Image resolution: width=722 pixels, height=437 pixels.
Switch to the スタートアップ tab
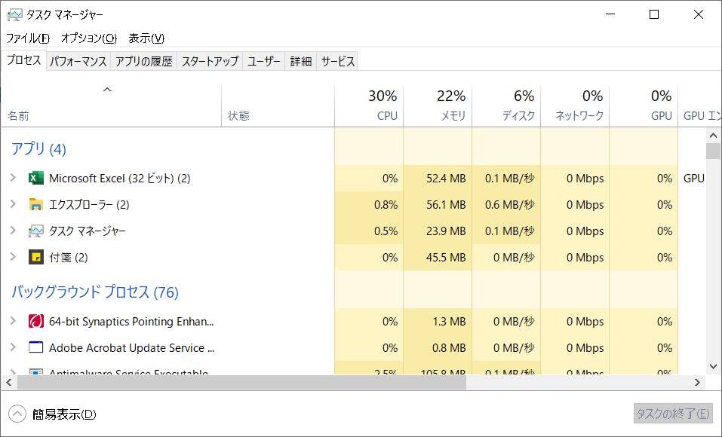tap(210, 61)
